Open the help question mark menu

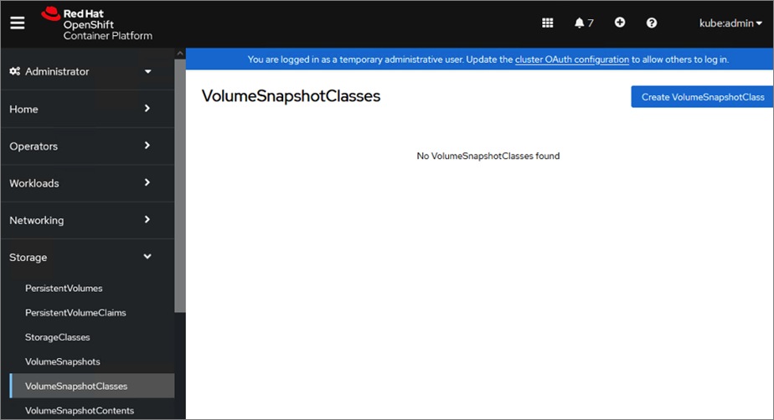[652, 23]
